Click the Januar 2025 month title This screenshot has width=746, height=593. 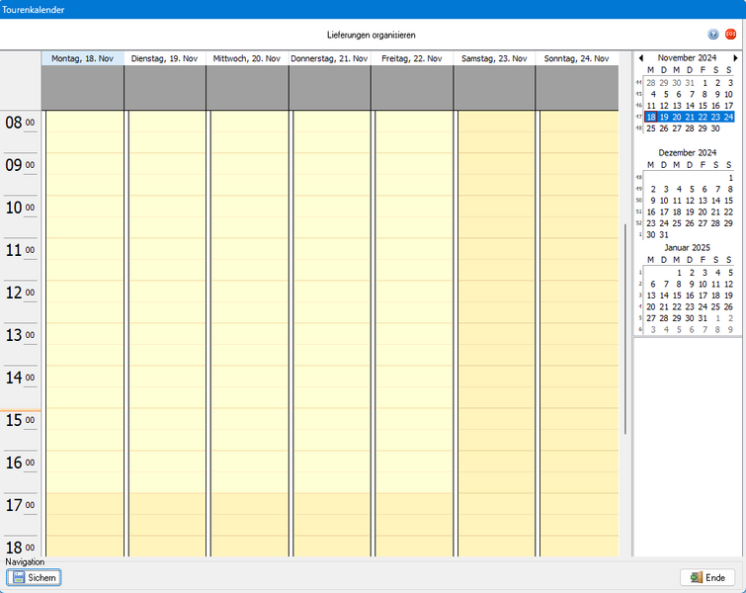(x=687, y=247)
